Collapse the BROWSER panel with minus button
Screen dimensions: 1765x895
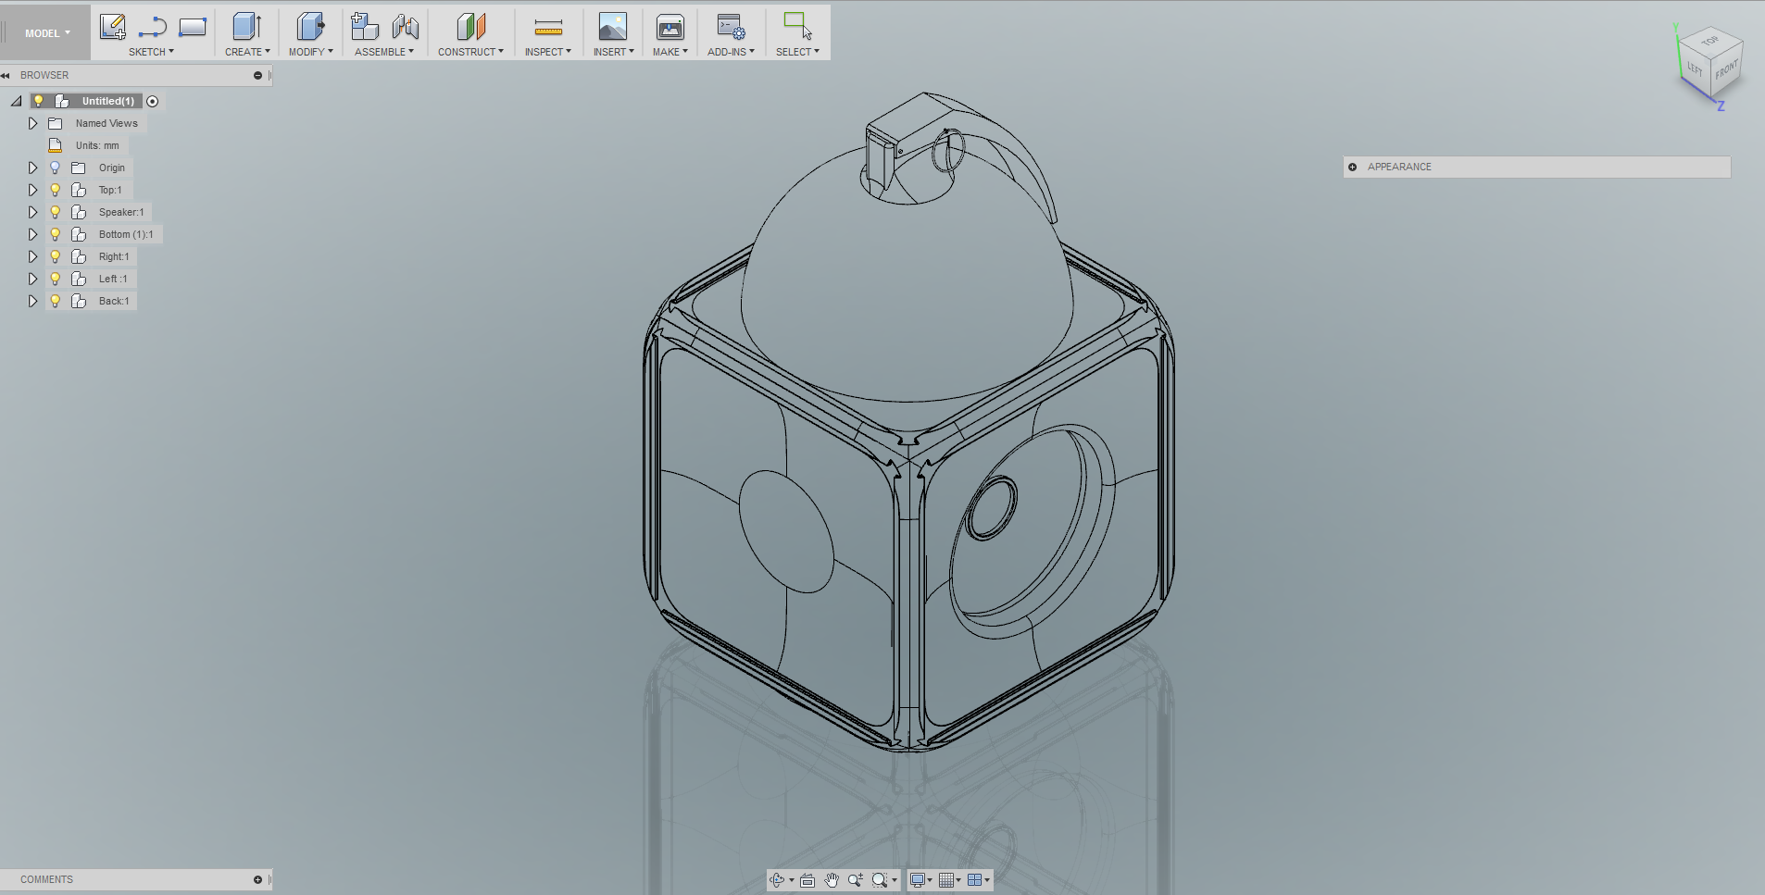[257, 76]
